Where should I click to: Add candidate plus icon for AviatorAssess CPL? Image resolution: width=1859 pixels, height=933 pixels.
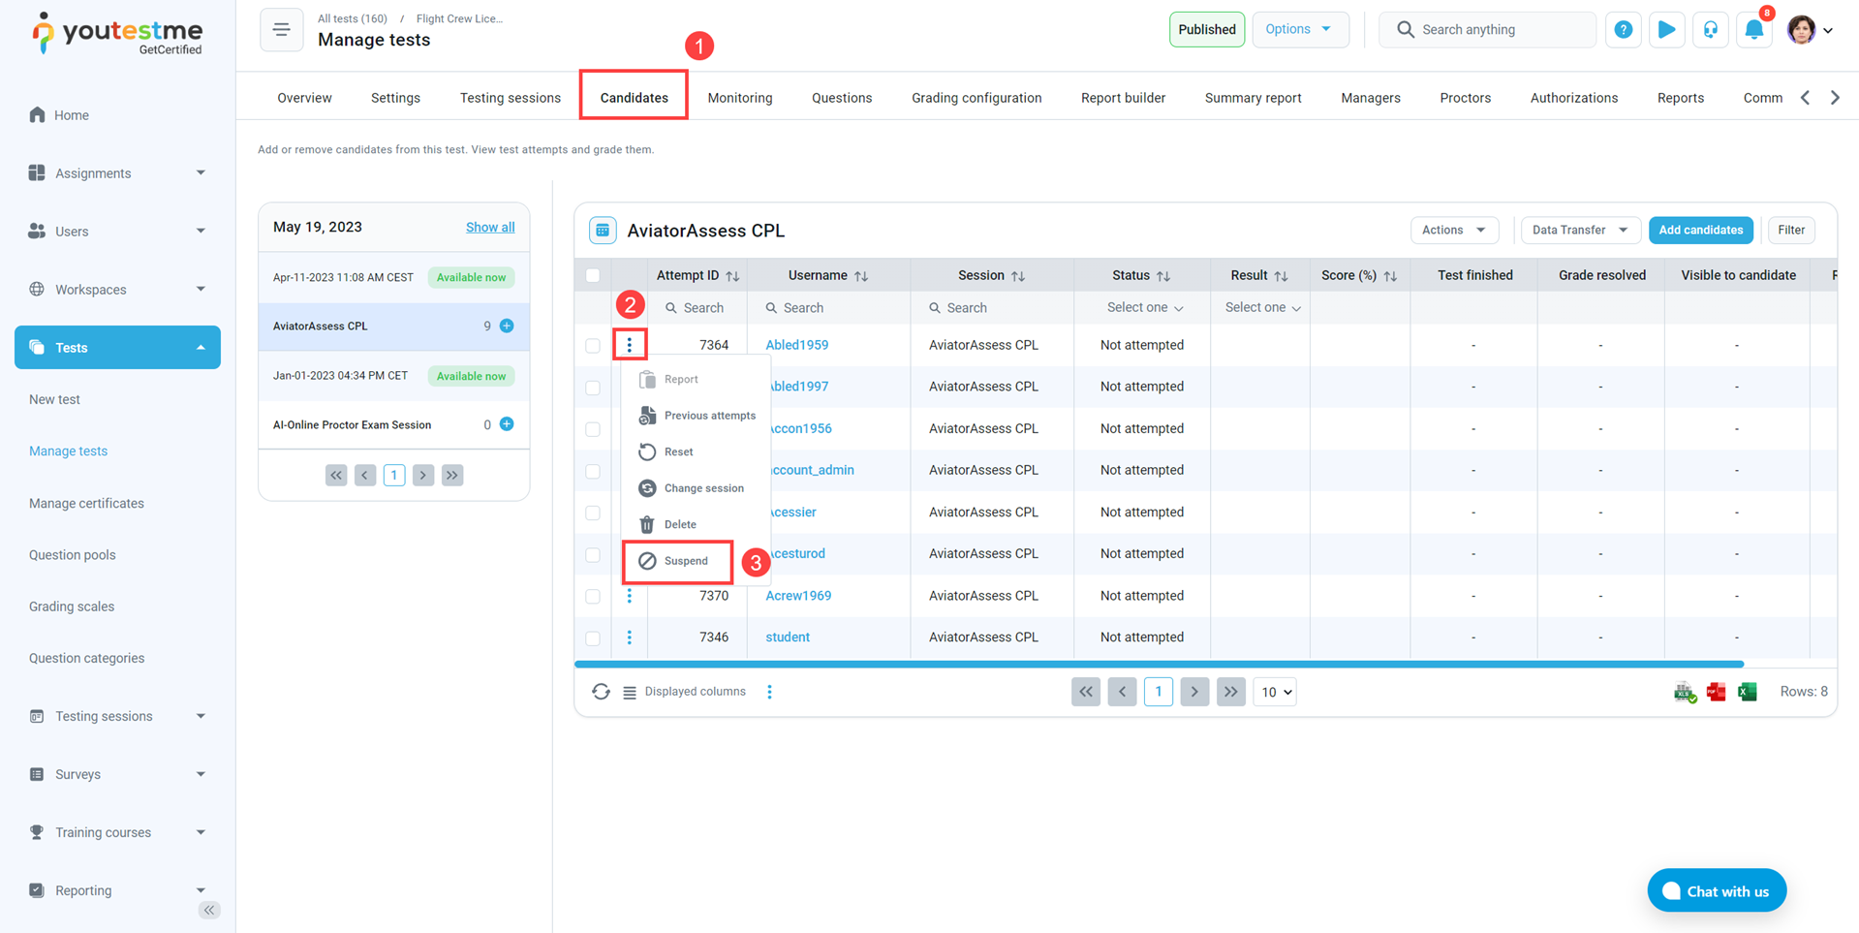point(507,327)
